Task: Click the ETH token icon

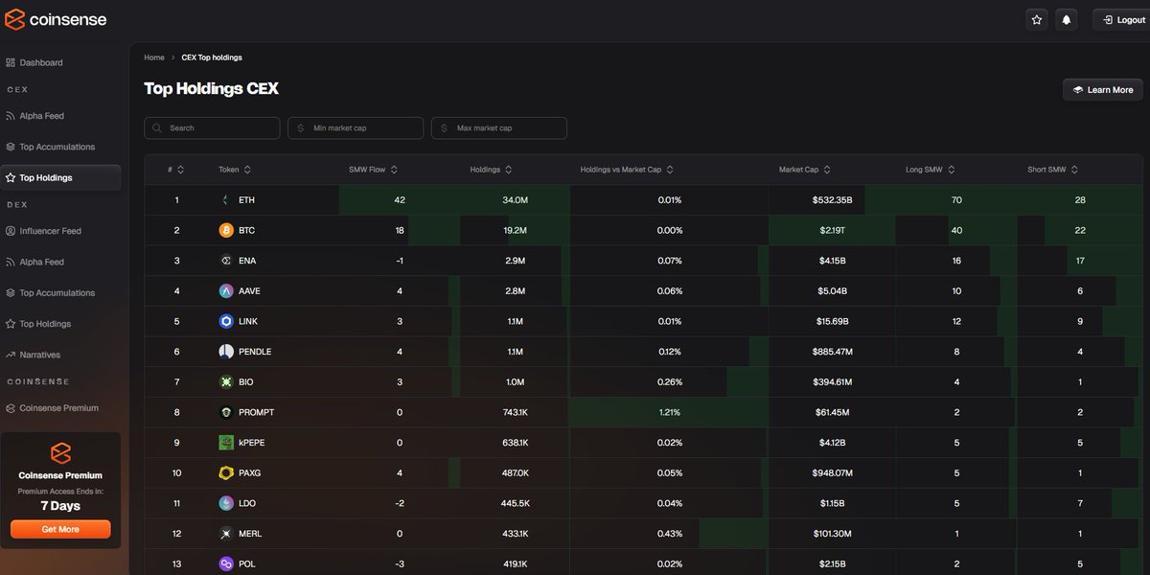Action: (x=226, y=200)
